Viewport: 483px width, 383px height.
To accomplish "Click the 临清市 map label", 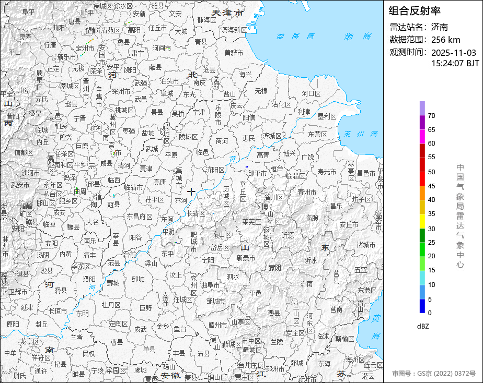I will coord(133,187).
